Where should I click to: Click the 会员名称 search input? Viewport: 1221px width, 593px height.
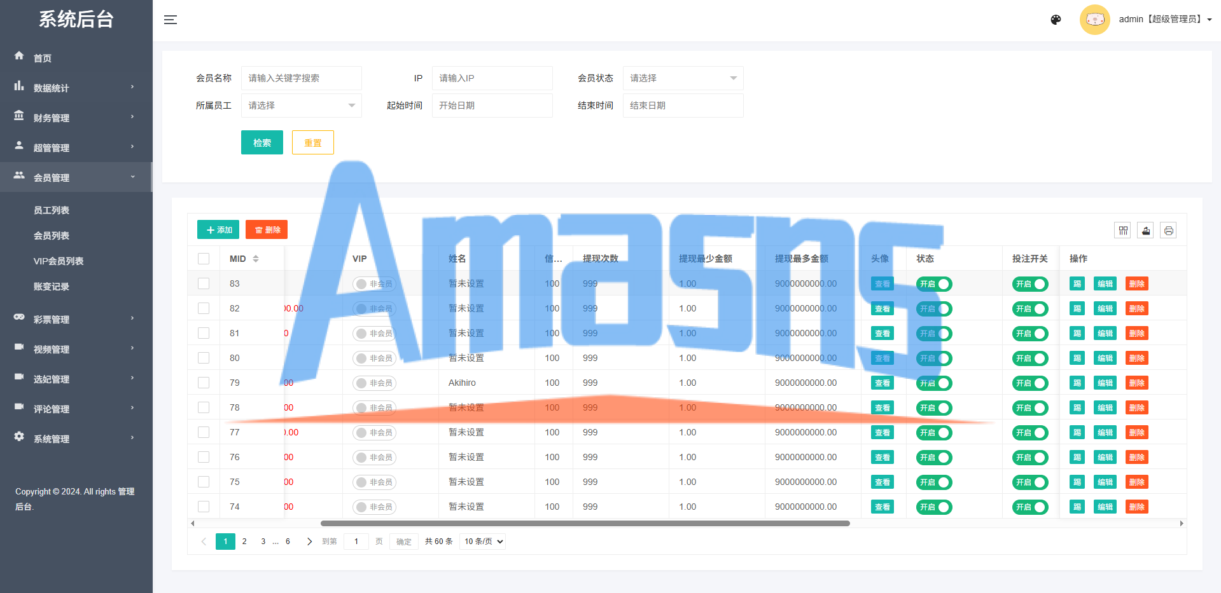coord(301,78)
